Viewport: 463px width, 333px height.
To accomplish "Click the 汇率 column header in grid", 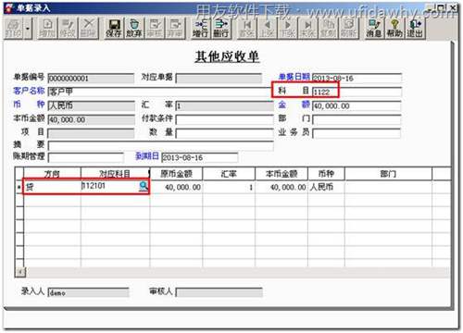I will pos(229,174).
